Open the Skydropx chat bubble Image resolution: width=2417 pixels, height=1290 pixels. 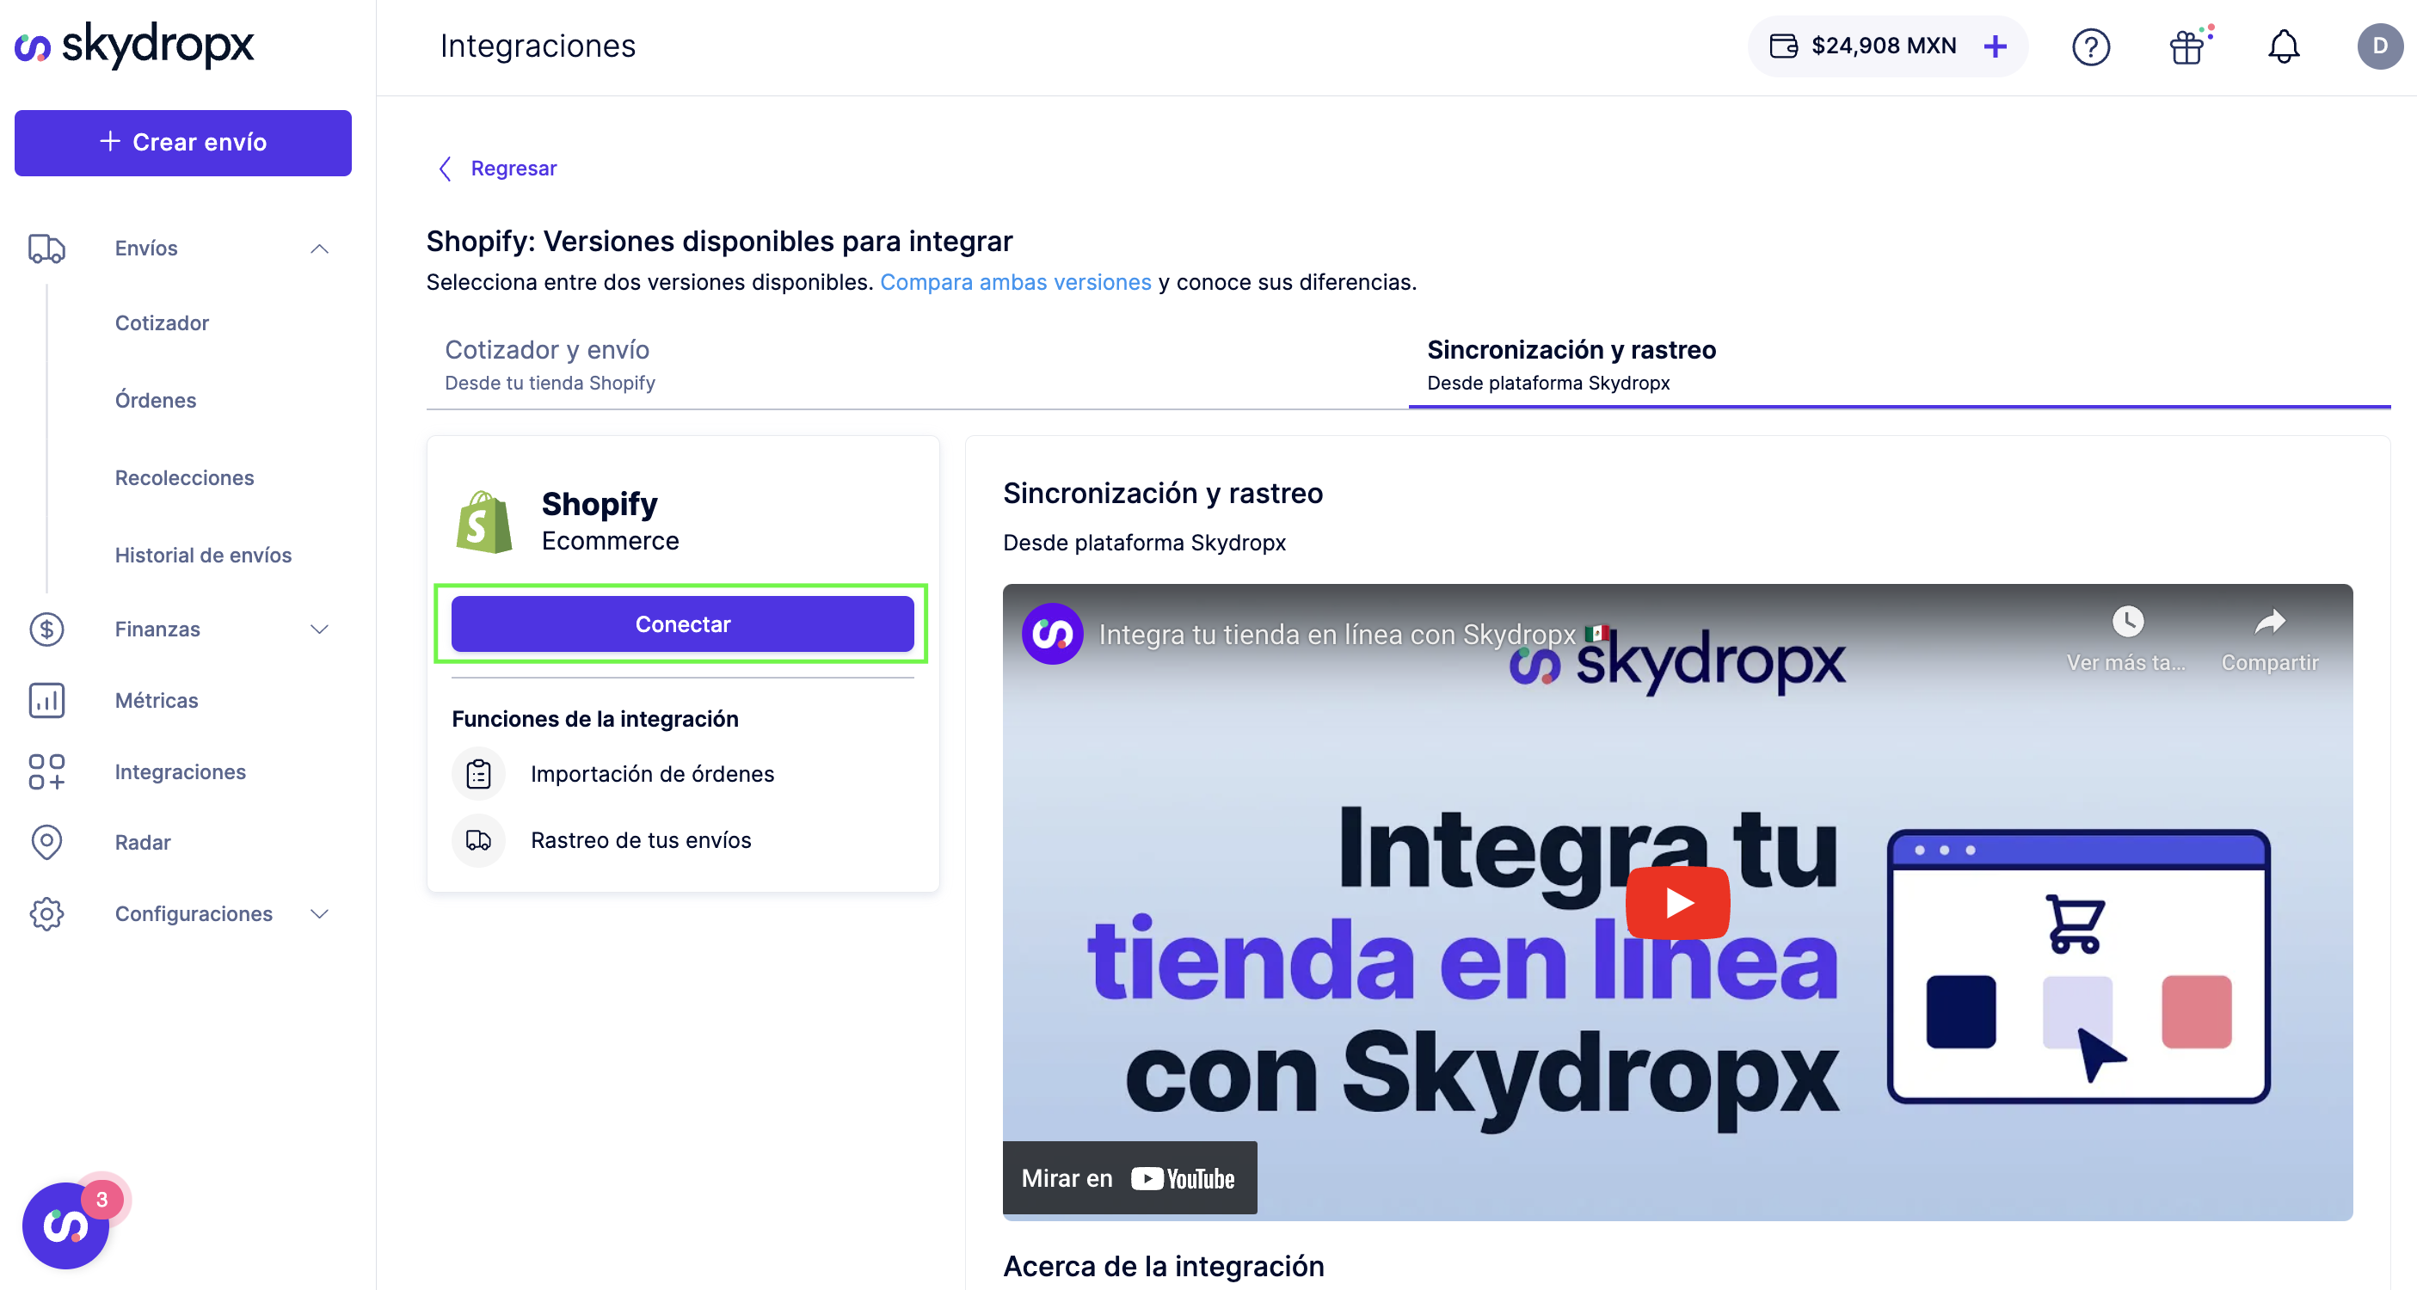coord(65,1225)
